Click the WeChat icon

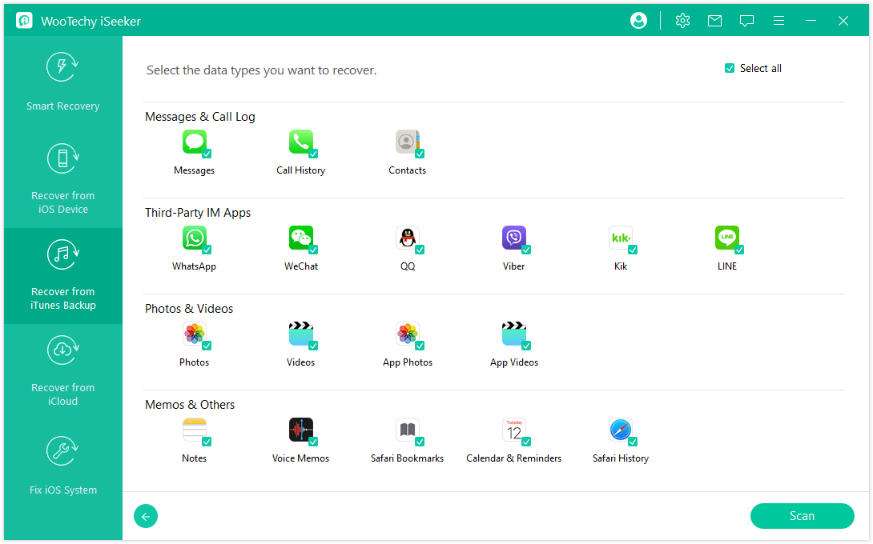[x=300, y=238]
